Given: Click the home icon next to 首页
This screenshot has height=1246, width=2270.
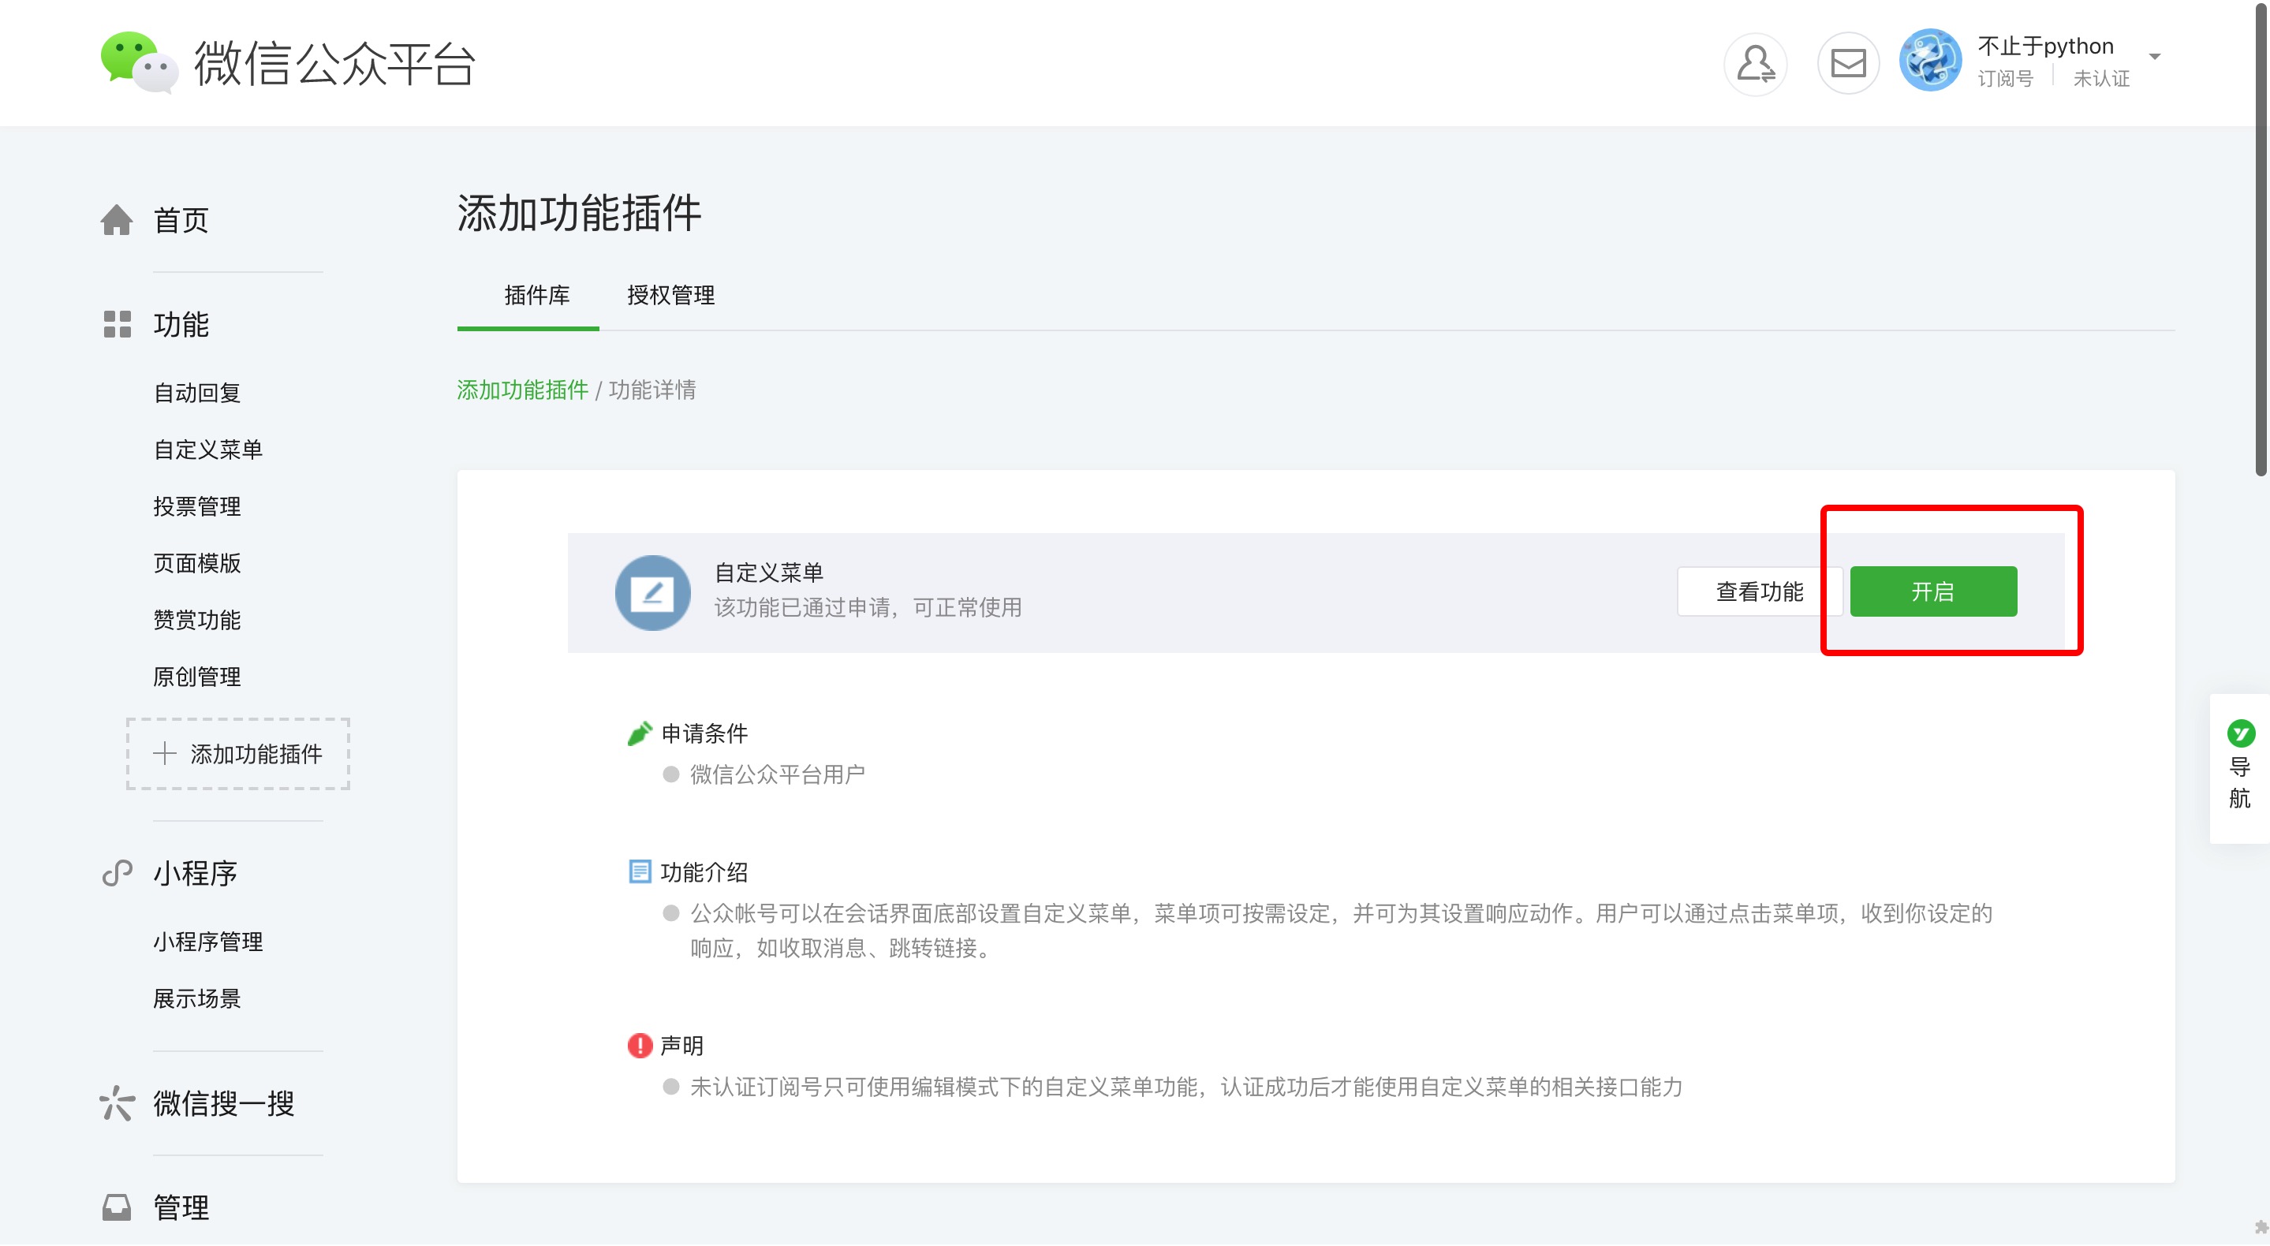Looking at the screenshot, I should click(x=116, y=220).
